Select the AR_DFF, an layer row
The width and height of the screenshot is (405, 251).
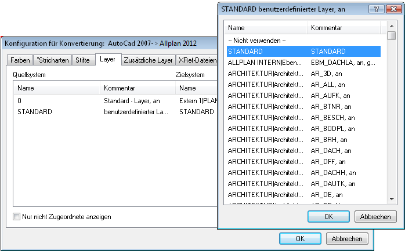click(x=303, y=162)
